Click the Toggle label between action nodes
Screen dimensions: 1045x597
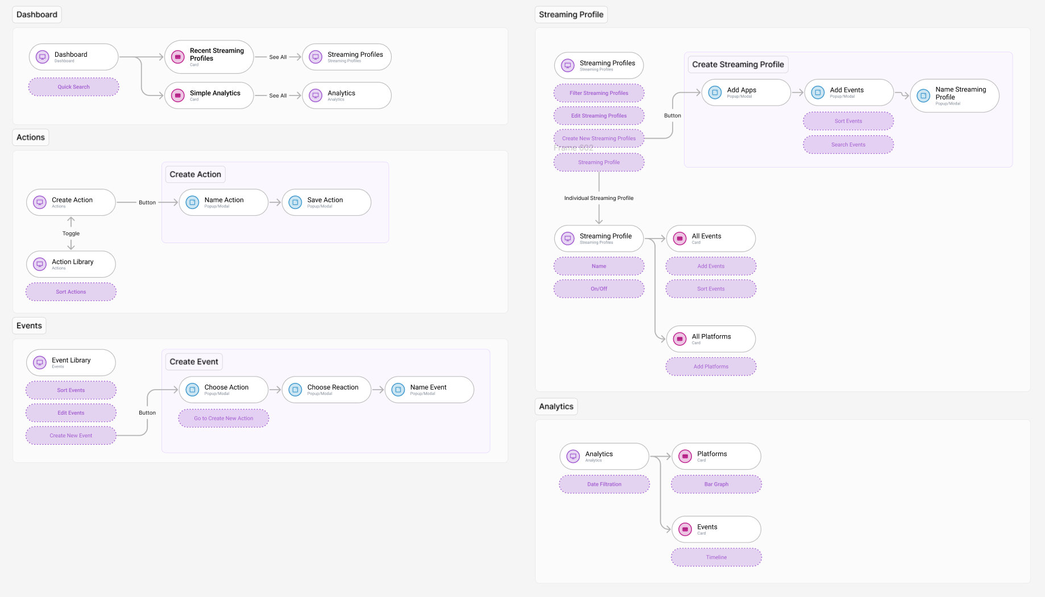click(71, 233)
